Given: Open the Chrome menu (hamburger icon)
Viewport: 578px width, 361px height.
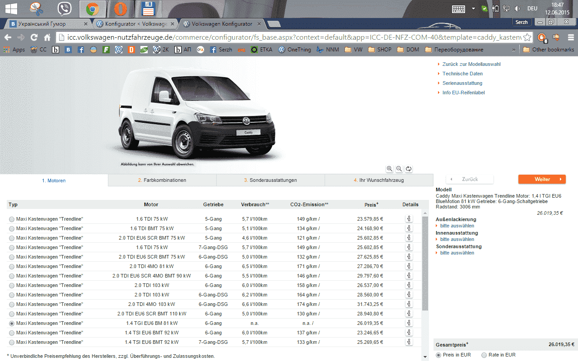Looking at the screenshot, I should (570, 37).
